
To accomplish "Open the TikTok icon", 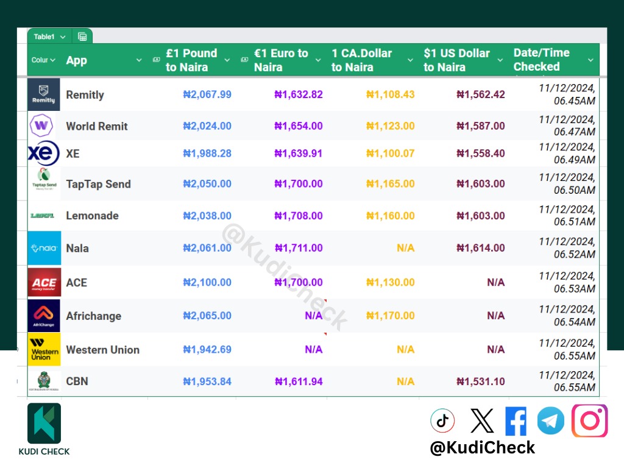I will (x=442, y=420).
